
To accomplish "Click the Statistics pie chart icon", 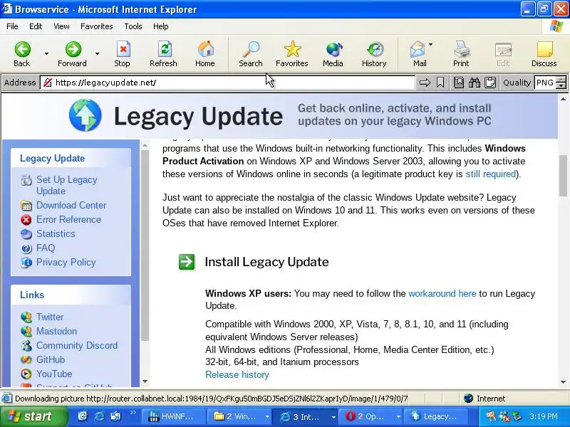I will pyautogui.click(x=26, y=234).
